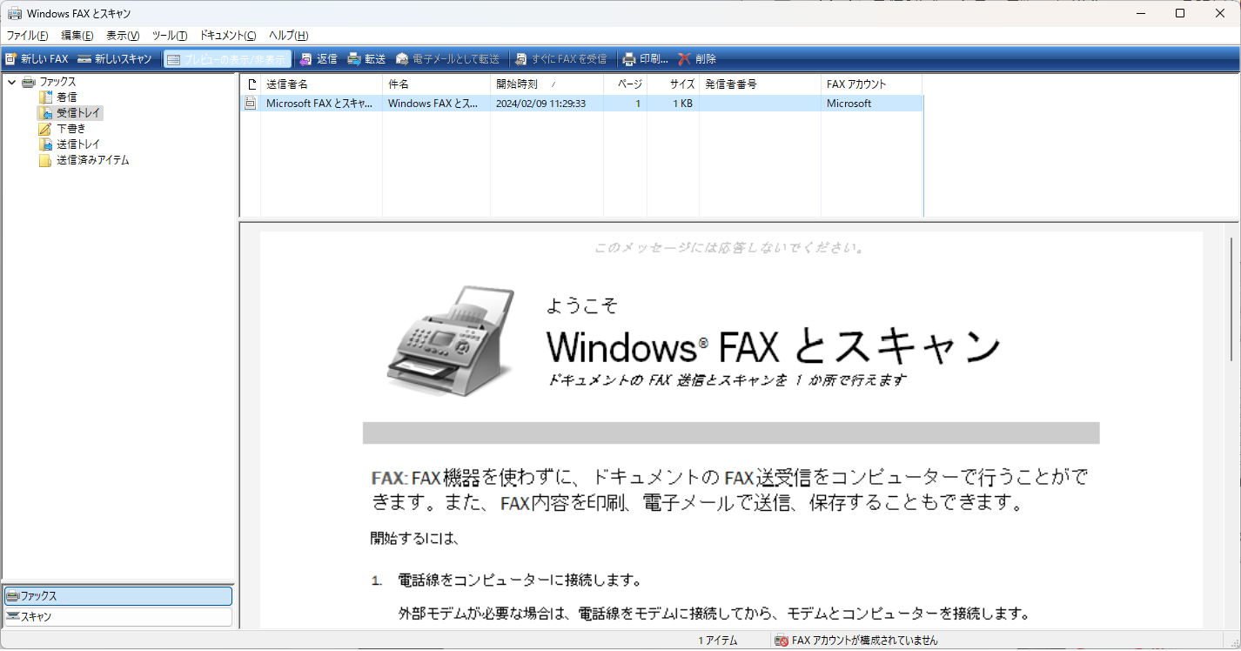Click the 返信 reply toolbar button

tap(318, 59)
